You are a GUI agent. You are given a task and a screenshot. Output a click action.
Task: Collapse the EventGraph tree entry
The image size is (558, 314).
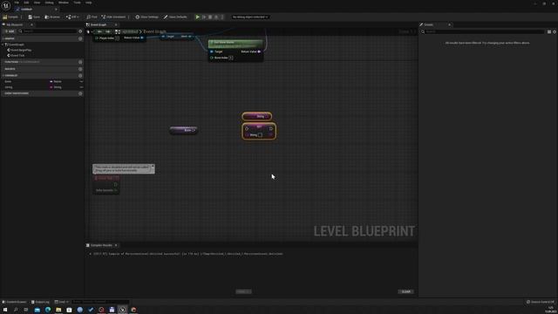[3, 44]
